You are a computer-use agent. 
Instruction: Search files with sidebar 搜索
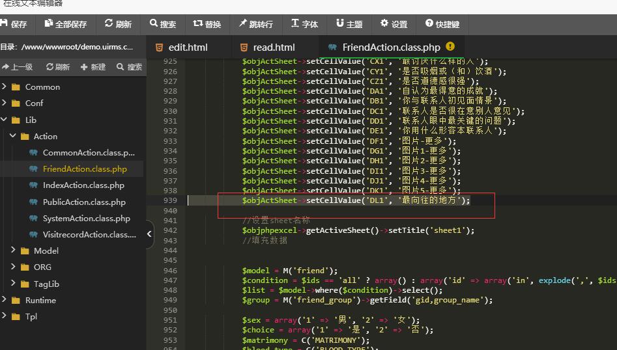[x=130, y=67]
